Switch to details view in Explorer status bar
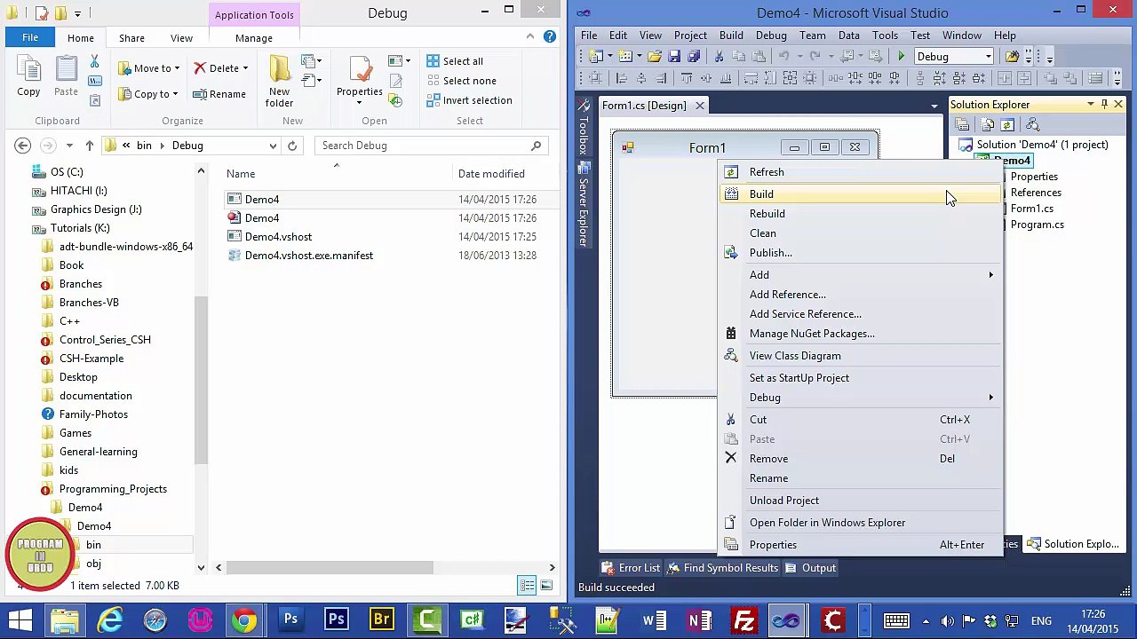Image resolution: width=1137 pixels, height=639 pixels. [528, 586]
